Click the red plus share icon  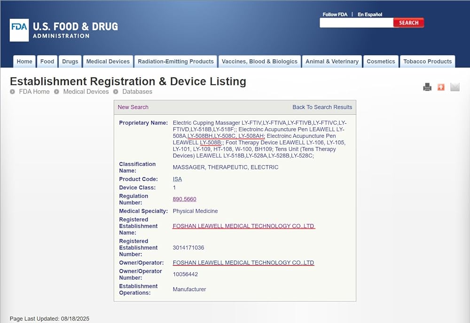tap(441, 87)
